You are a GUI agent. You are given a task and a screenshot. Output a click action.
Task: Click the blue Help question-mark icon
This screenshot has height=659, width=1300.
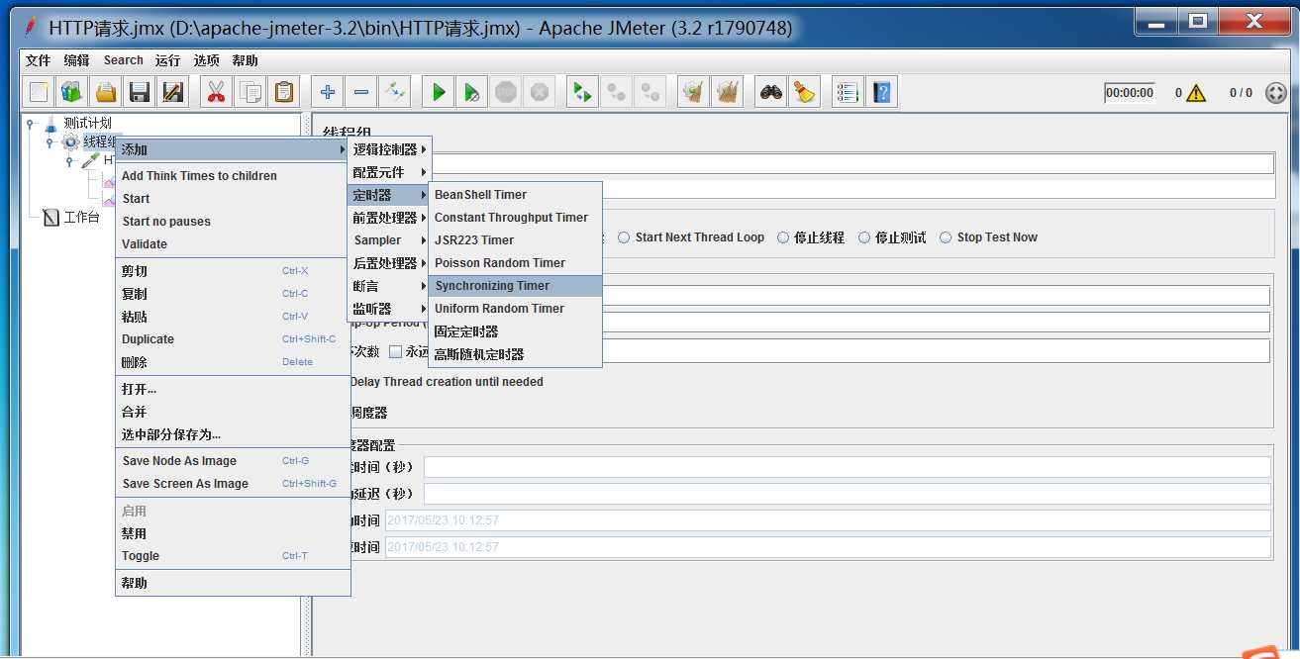click(x=881, y=93)
